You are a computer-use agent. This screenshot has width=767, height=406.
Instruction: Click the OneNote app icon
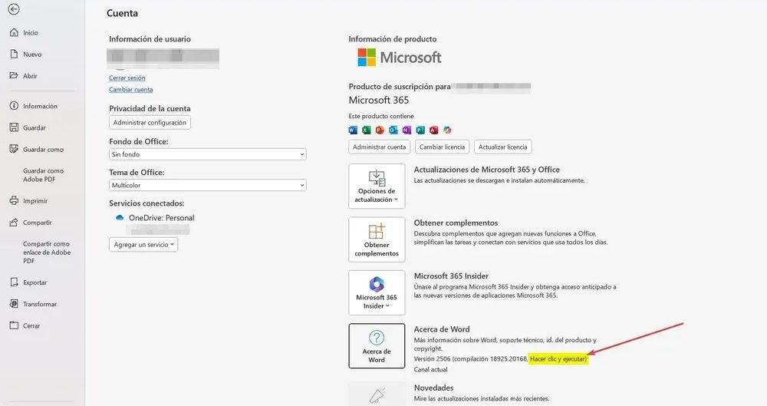407,130
